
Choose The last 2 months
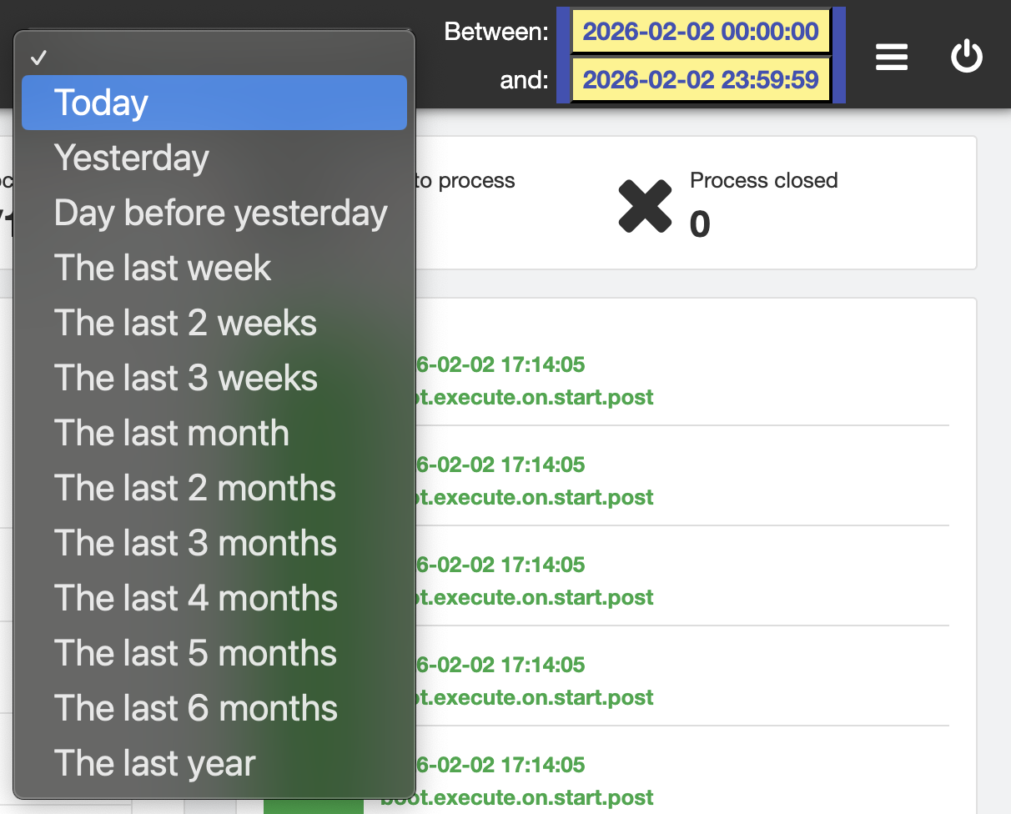pos(214,488)
